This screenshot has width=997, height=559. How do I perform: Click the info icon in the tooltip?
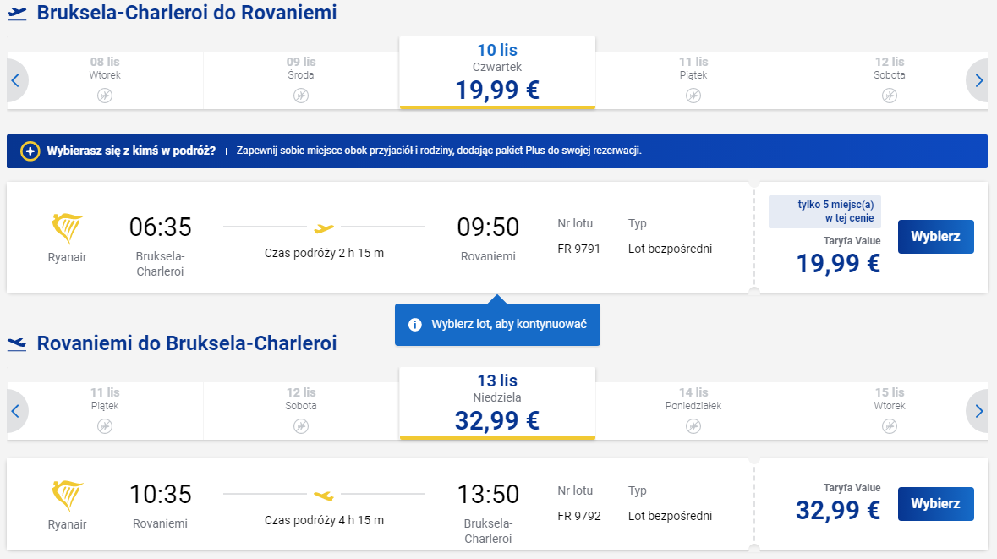click(x=414, y=325)
